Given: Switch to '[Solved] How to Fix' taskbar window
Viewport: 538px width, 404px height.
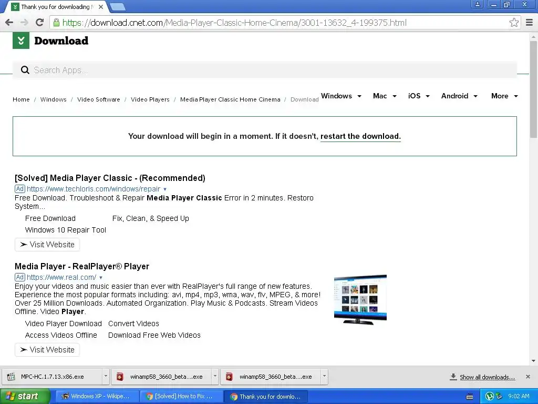Looking at the screenshot, I should [x=181, y=397].
